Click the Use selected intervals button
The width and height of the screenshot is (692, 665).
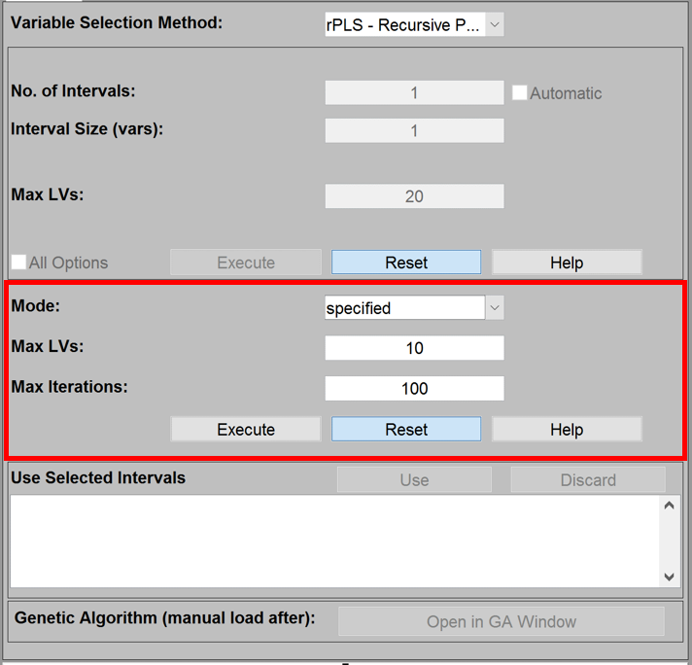tap(414, 480)
